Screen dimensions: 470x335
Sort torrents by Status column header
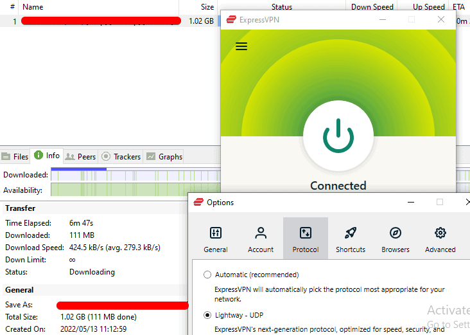[x=281, y=6]
